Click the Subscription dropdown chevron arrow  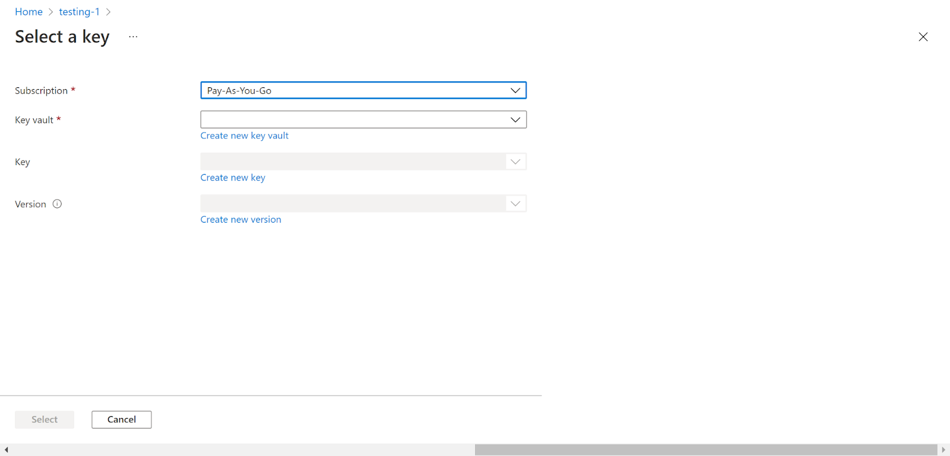pyautogui.click(x=515, y=90)
